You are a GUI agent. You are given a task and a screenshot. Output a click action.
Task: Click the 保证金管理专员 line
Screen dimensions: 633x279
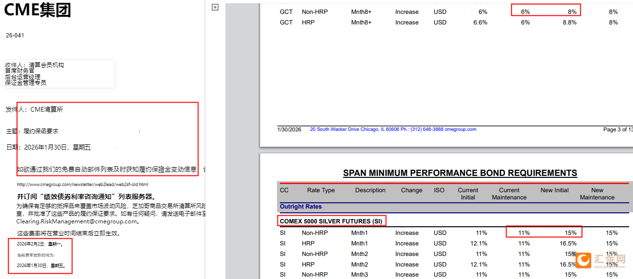[25, 82]
